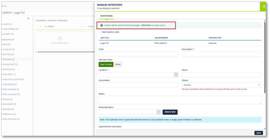
Task: Collapse the left sidebar with arrow icon
Action: (x=29, y=19)
